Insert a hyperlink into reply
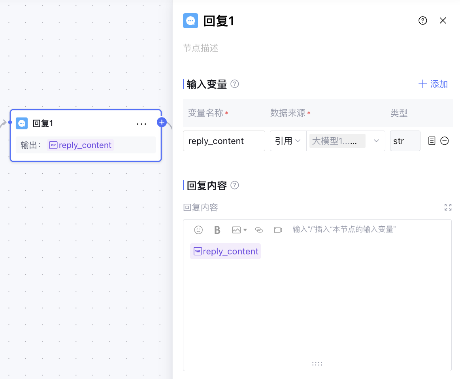The width and height of the screenshot is (460, 379). pyautogui.click(x=259, y=230)
